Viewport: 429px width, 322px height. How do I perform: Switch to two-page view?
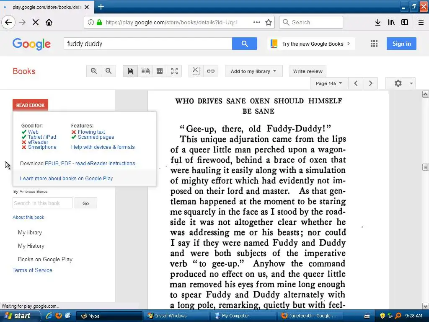click(x=145, y=71)
